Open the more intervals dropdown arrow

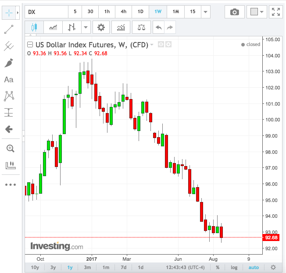click(x=206, y=12)
